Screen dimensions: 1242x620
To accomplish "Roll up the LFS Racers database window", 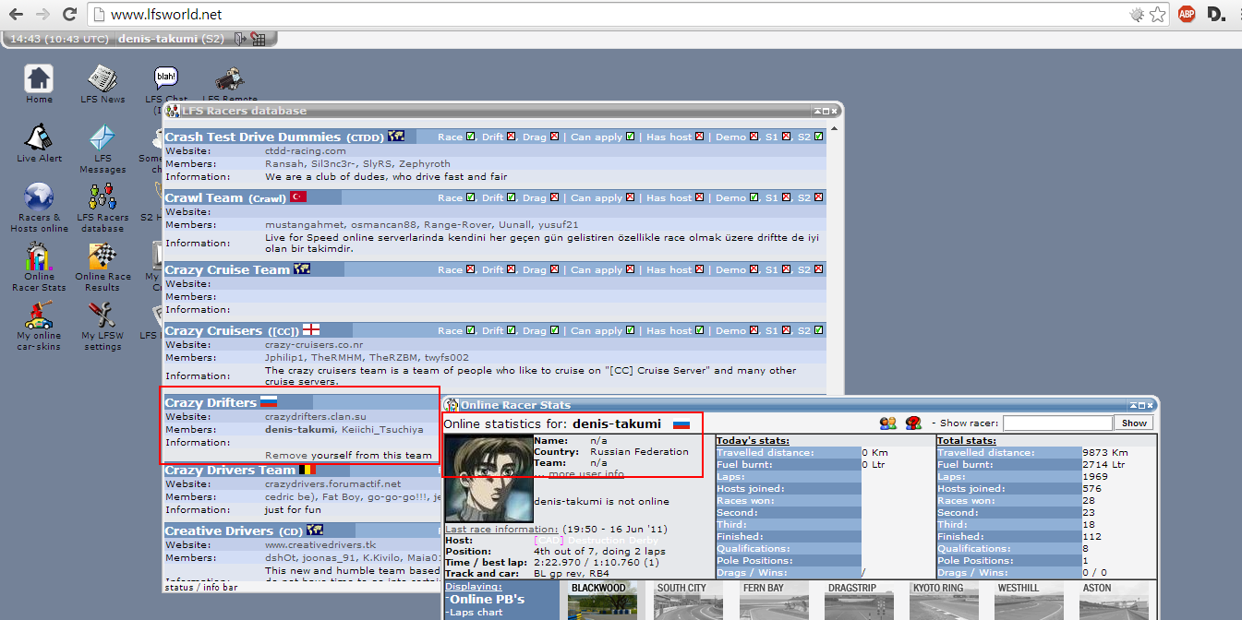I will click(817, 111).
